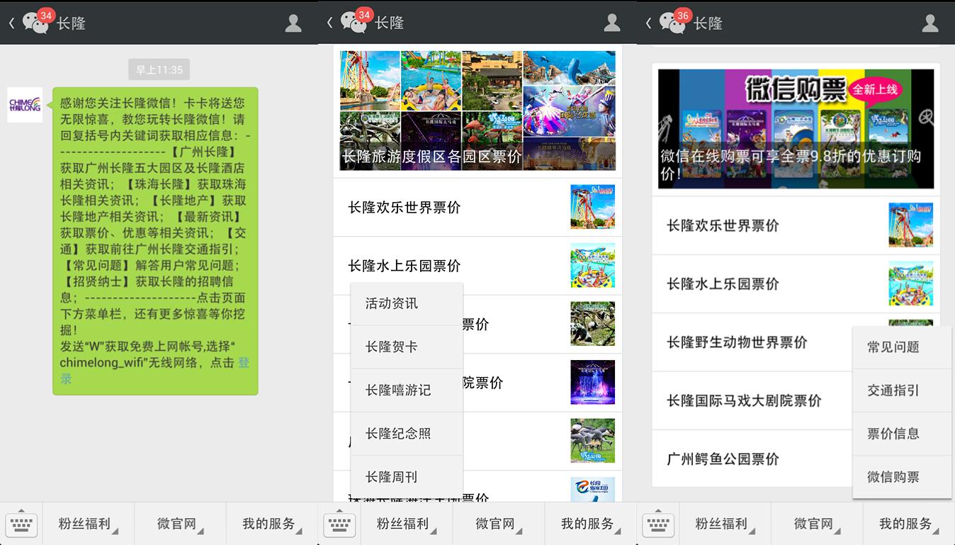Tap the 长隆 title next to the 36 badge

tap(708, 23)
